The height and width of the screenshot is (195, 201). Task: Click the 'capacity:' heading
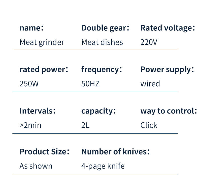[98, 111]
